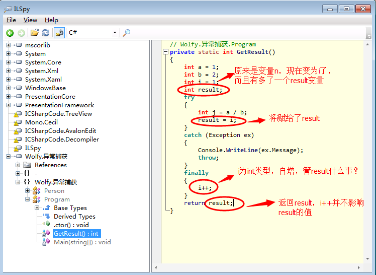Click the WriteLine method link

point(242,150)
